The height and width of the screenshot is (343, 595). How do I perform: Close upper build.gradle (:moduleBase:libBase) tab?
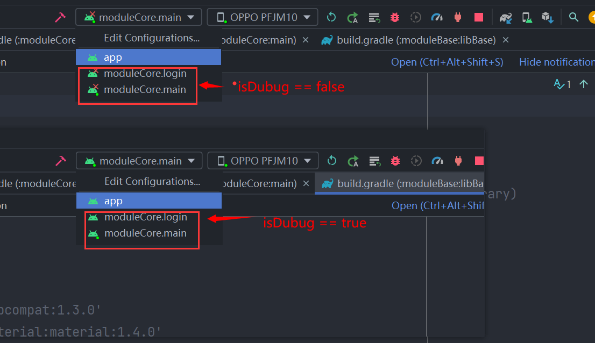point(506,40)
